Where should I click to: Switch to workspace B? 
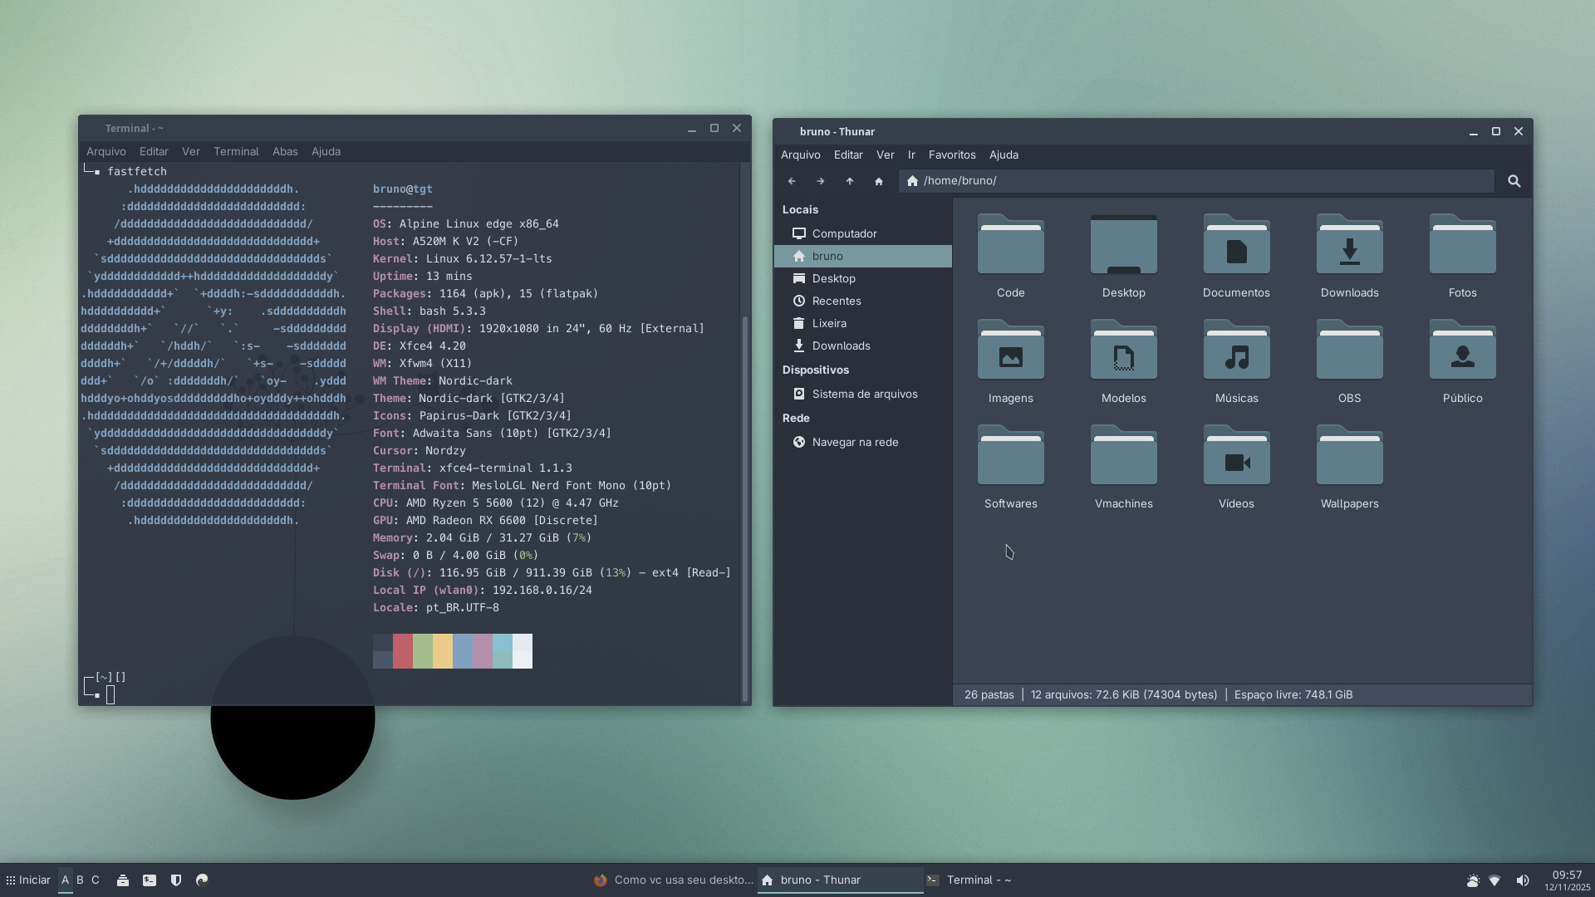[x=80, y=880]
